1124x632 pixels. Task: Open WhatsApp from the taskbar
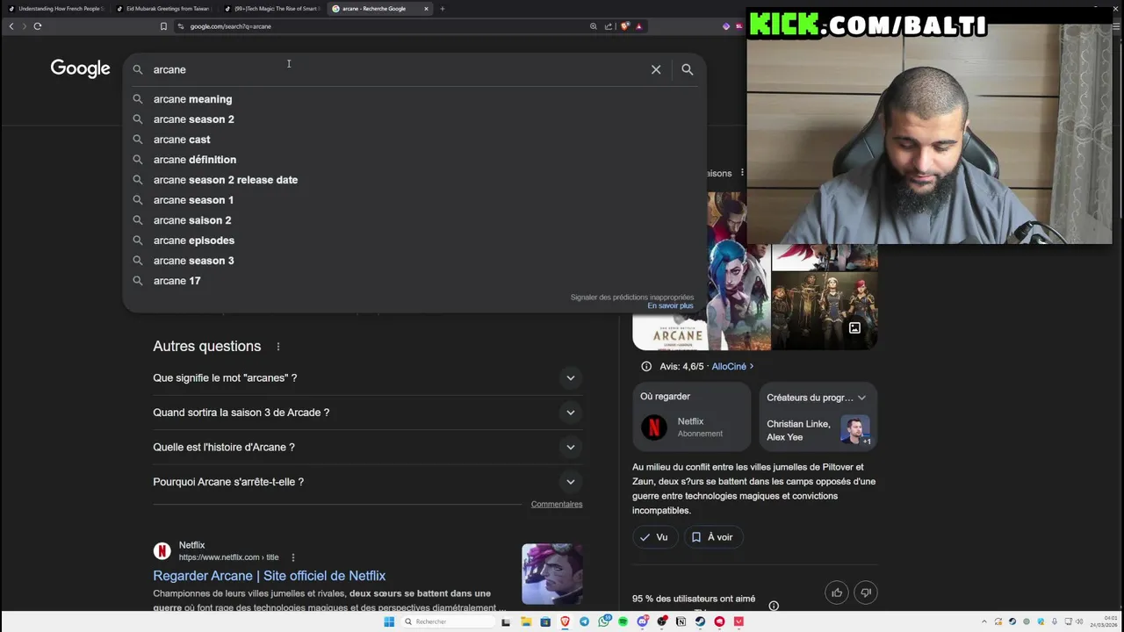(x=604, y=621)
